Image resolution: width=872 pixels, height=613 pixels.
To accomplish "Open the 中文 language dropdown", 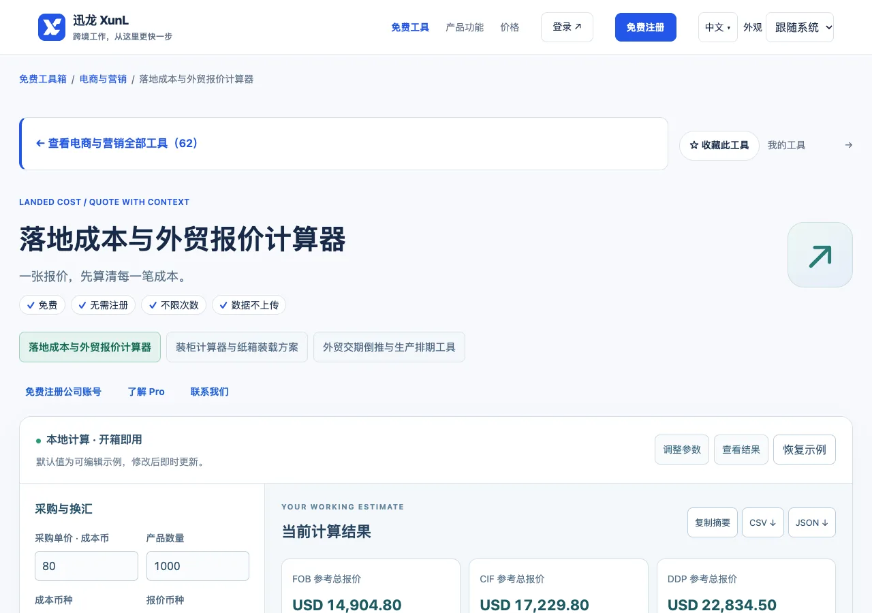I will point(718,27).
